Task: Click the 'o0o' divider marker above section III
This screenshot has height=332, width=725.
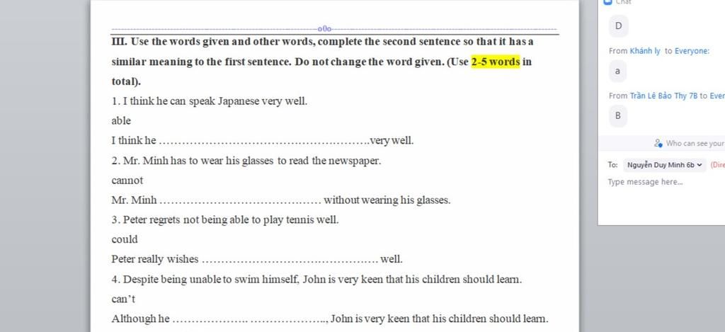Action: (324, 28)
